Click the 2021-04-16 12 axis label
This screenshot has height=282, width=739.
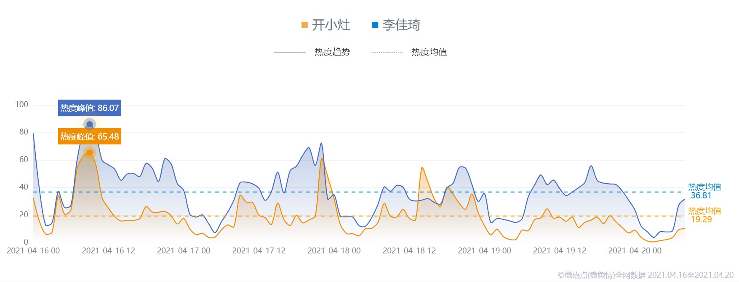coord(108,251)
